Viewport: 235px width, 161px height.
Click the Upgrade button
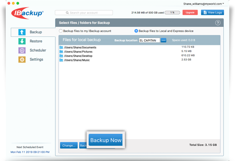[x=190, y=12]
